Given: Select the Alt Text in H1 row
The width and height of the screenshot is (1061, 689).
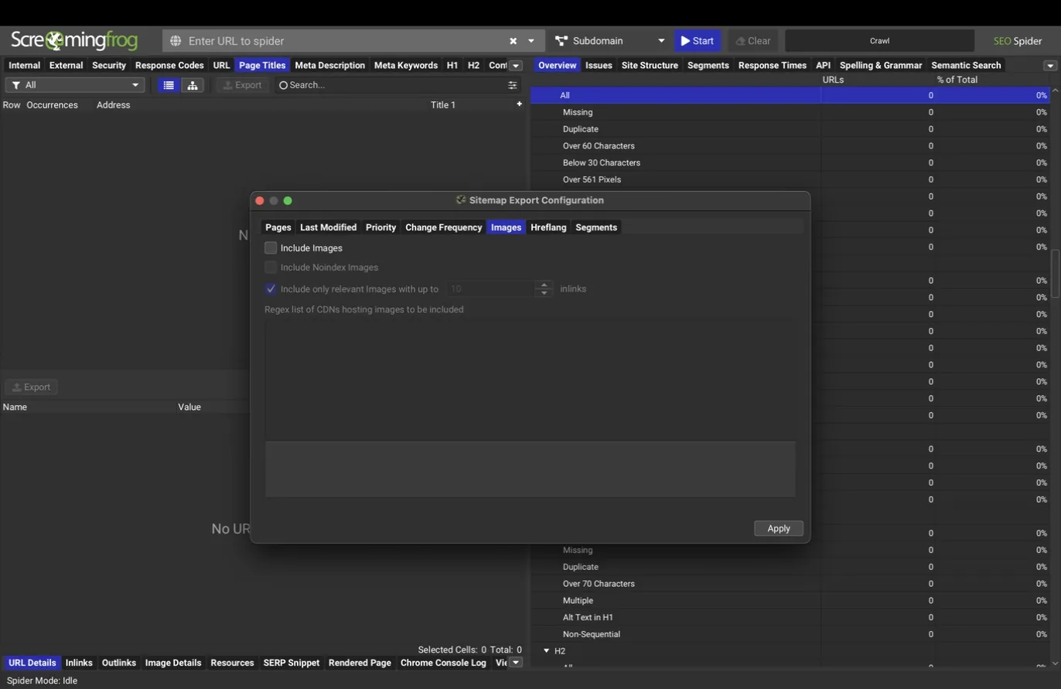Looking at the screenshot, I should point(790,618).
